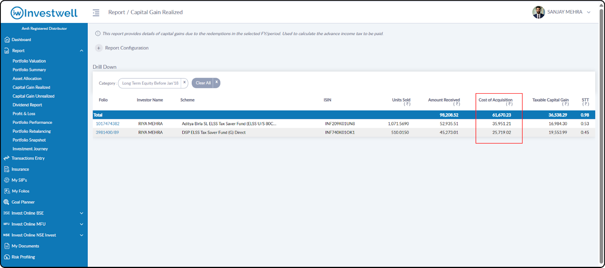The height and width of the screenshot is (268, 605).
Task: Open Profit & Loss report
Action: click(x=24, y=114)
